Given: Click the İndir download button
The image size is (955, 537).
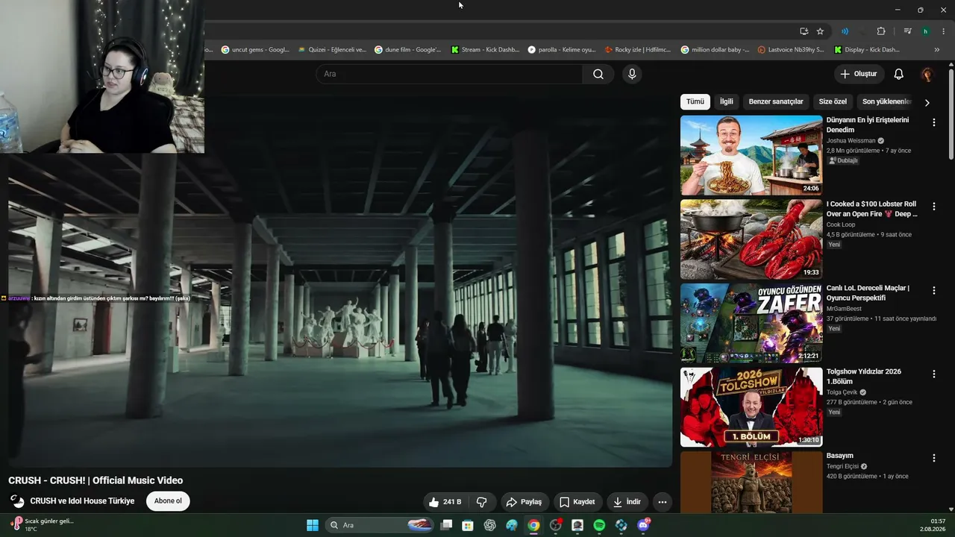Looking at the screenshot, I should [x=627, y=502].
